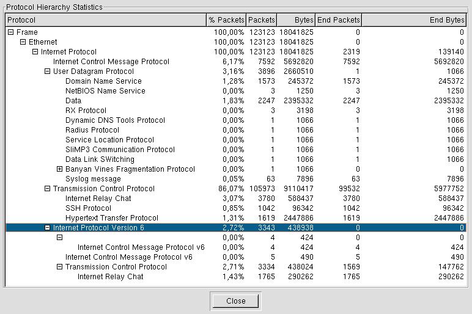This screenshot has height=314, width=472.
Task: Click the 5977752 end bytes cell
Action: tap(449, 189)
